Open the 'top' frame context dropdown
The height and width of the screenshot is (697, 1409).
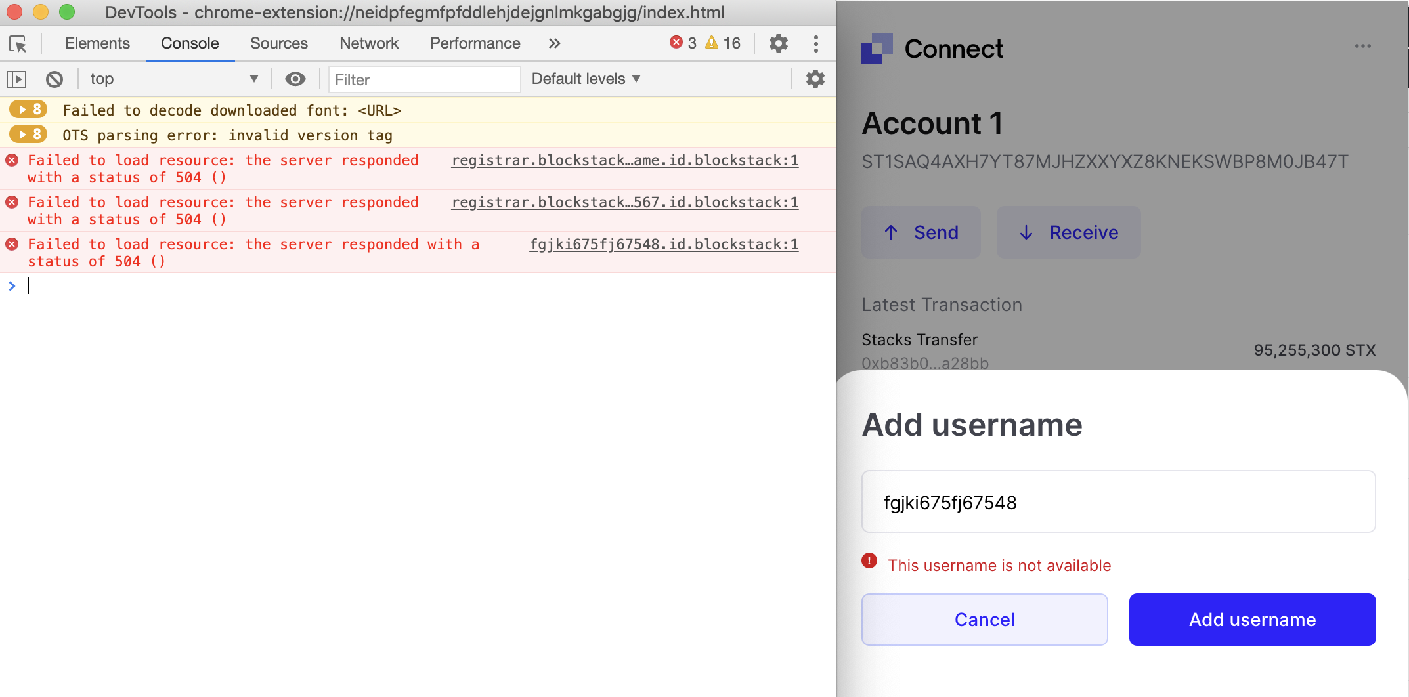[x=174, y=79]
